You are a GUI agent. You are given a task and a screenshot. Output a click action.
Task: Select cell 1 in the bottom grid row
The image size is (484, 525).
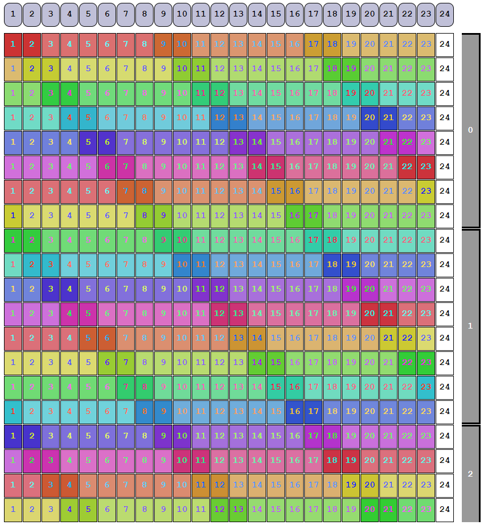click(x=13, y=510)
